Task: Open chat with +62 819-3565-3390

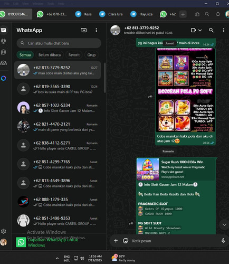Action: pyautogui.click(x=58, y=89)
